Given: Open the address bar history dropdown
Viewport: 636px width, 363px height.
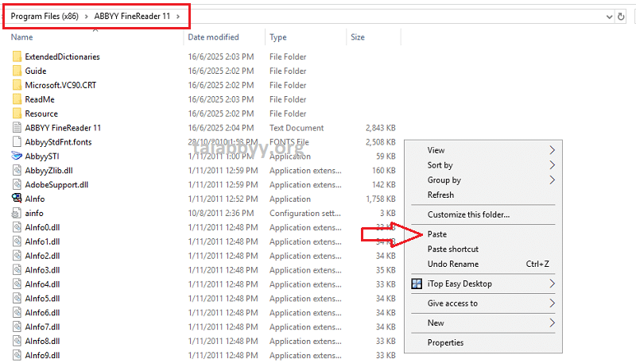Looking at the screenshot, I should tap(609, 17).
